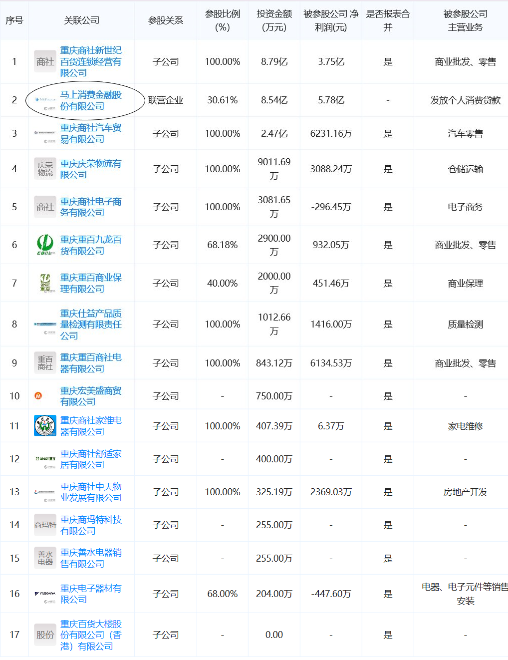Click the blue logo of 重庆商社家维电器
The image size is (508, 660).
pos(45,426)
